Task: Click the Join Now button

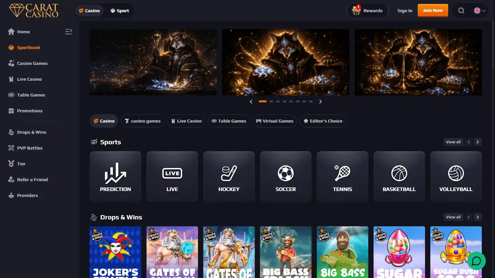Action: pyautogui.click(x=433, y=10)
